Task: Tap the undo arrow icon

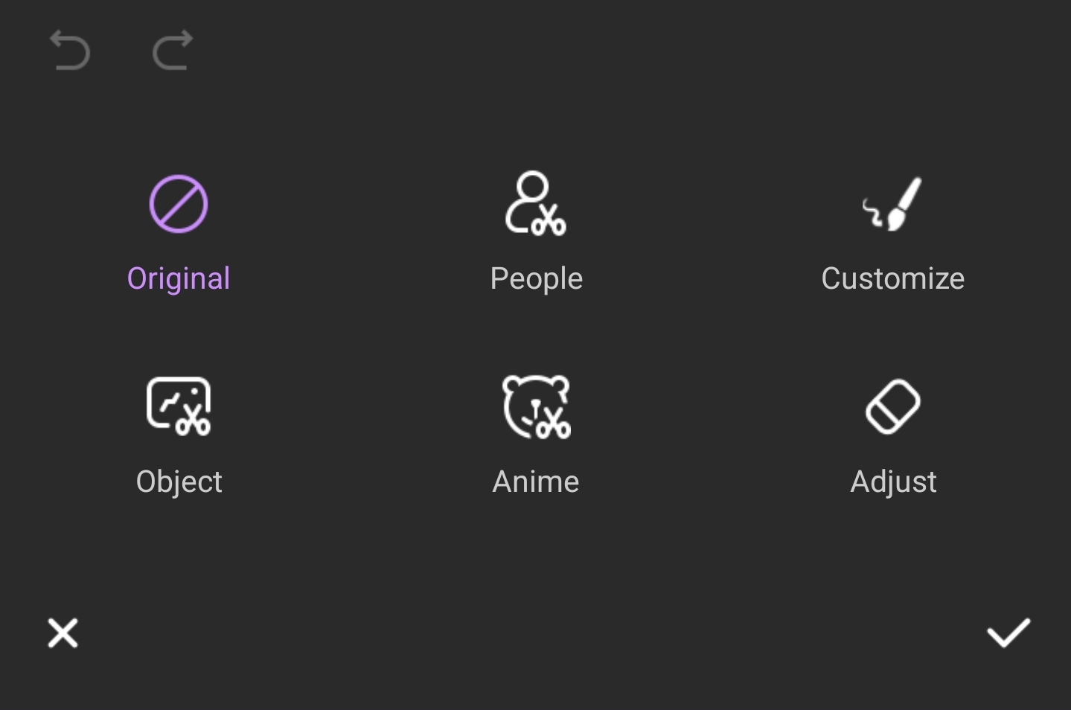Action: tap(69, 51)
